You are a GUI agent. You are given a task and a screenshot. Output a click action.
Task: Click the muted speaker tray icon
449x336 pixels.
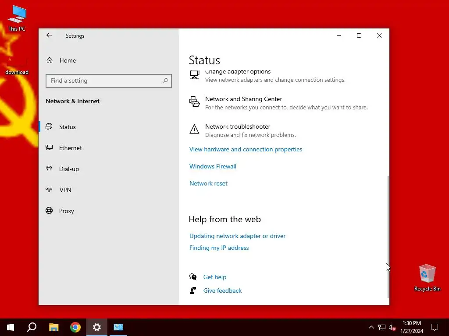[x=392, y=327]
